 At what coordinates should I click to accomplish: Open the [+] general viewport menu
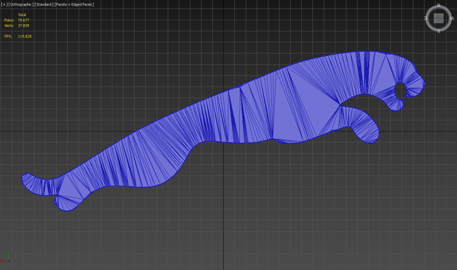pos(4,4)
